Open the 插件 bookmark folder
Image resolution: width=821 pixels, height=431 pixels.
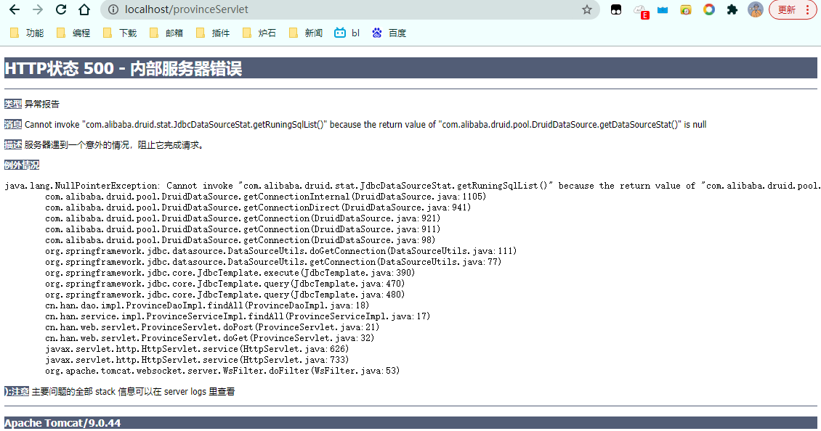point(213,33)
